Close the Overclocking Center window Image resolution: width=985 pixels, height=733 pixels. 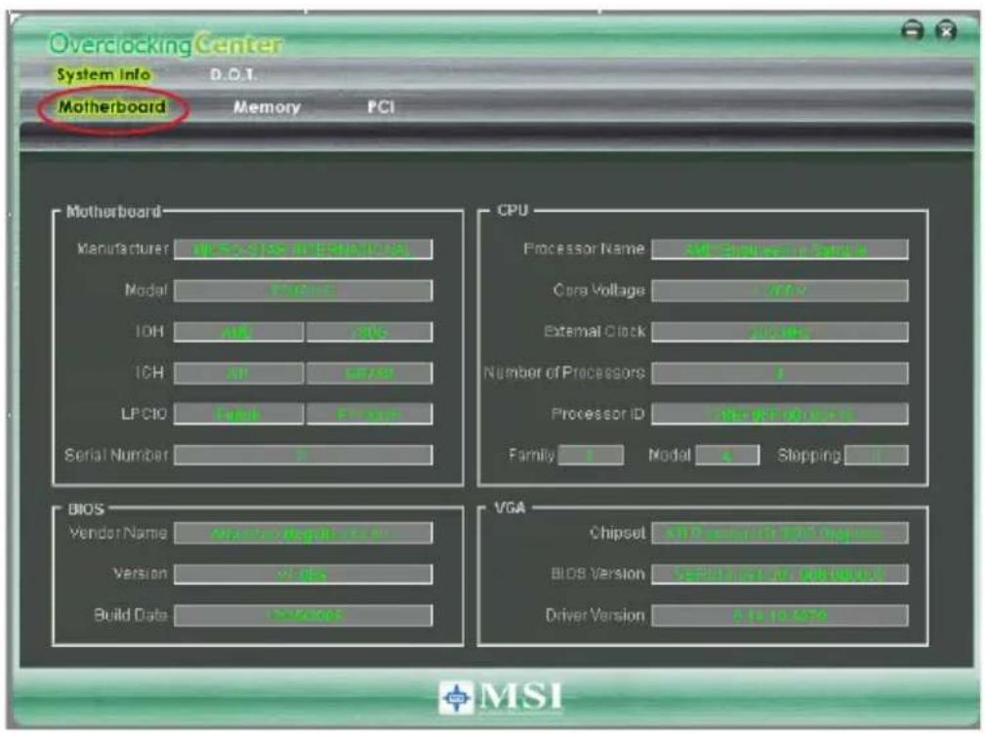pyautogui.click(x=946, y=30)
